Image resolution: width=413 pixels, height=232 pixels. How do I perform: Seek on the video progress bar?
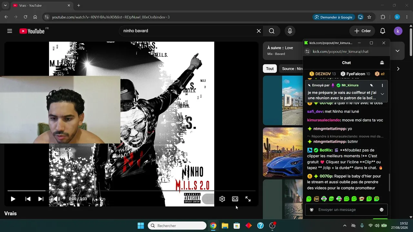pyautogui.click(x=131, y=191)
